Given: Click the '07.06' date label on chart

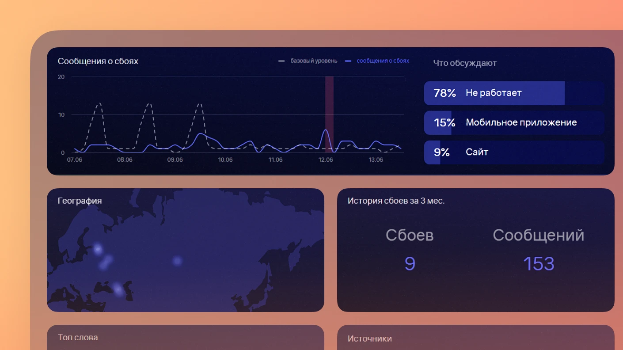Looking at the screenshot, I should point(74,160).
